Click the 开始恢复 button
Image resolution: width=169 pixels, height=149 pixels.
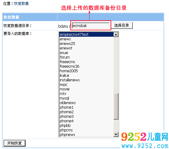pyautogui.click(x=15, y=143)
